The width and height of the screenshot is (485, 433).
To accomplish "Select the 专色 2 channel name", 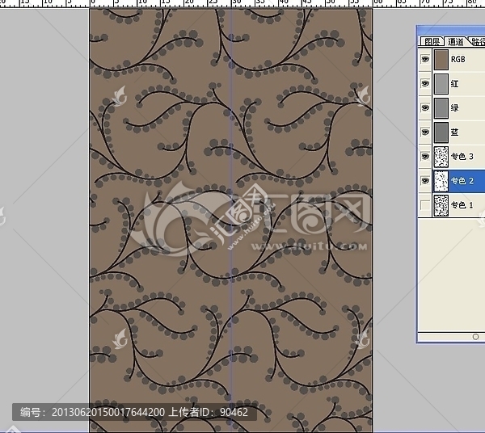I will [462, 181].
